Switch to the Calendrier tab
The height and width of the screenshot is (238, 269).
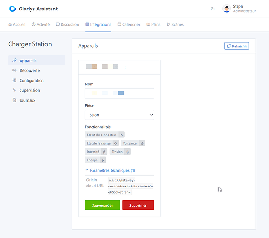[129, 24]
